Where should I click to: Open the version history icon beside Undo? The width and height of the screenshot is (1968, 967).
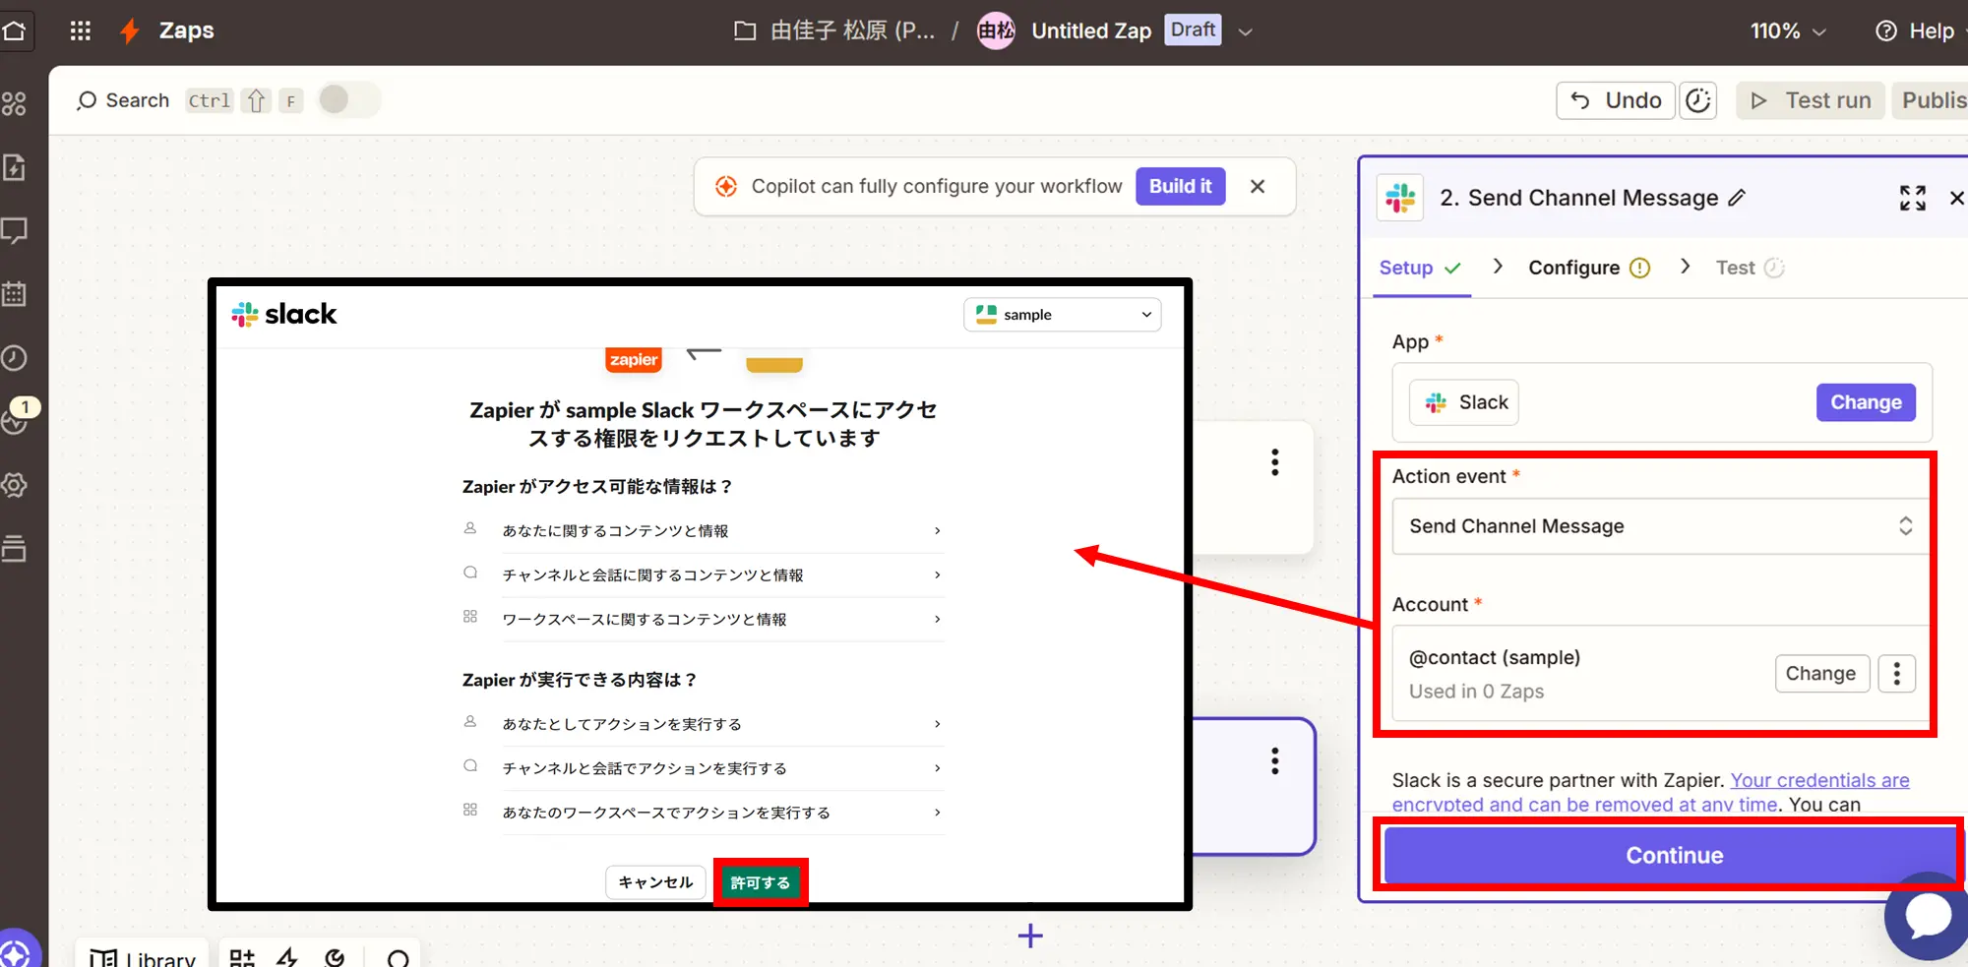pos(1698,100)
